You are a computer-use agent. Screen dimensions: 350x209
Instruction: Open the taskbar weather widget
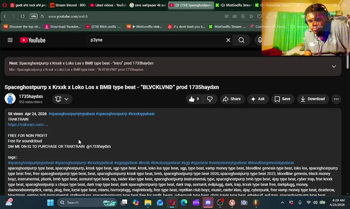[x=9, y=202]
